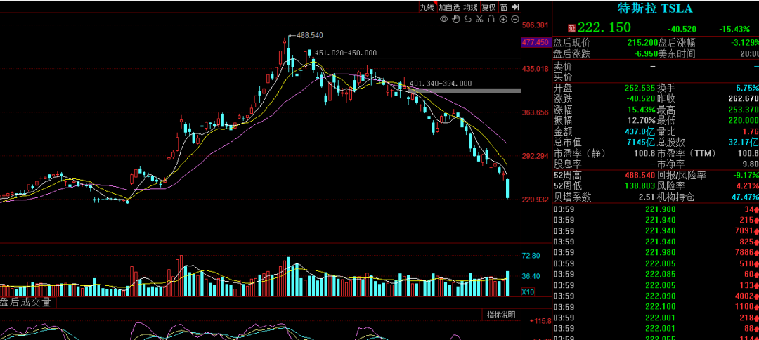
Task: Click the 风险率 value 4.21%
Action: pos(748,185)
